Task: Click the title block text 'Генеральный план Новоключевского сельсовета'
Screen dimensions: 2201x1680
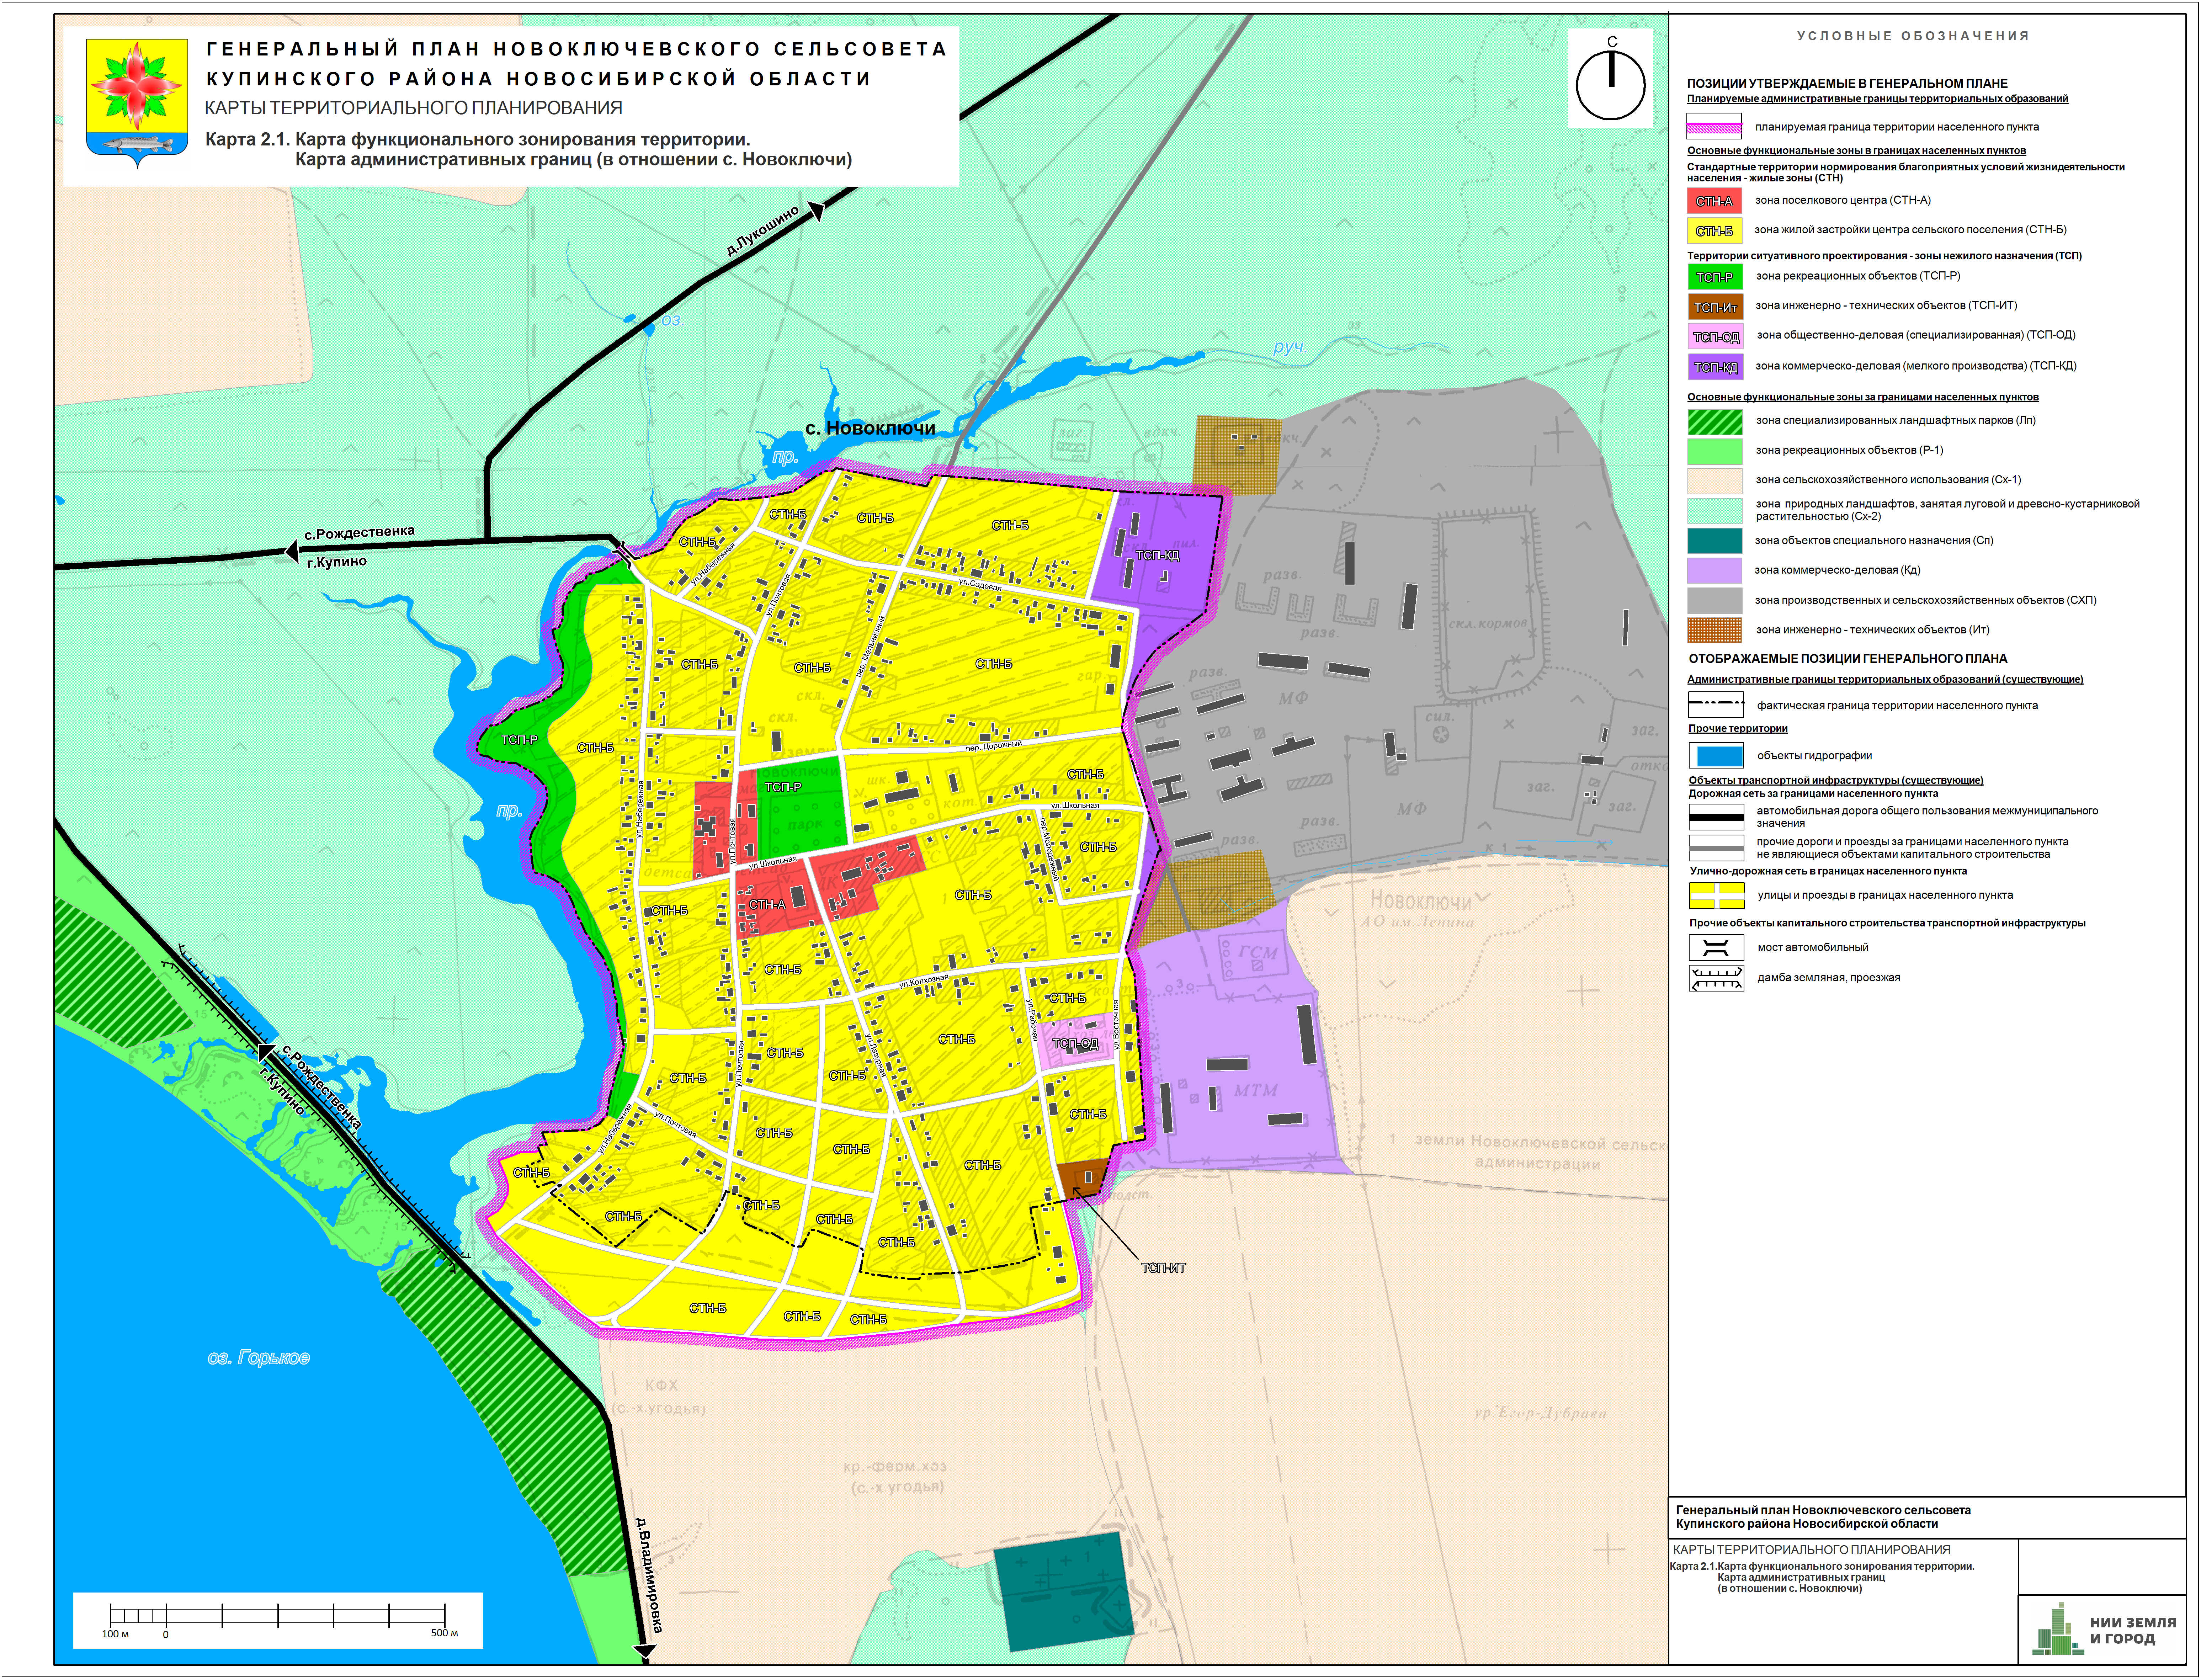Action: (x=1823, y=1510)
